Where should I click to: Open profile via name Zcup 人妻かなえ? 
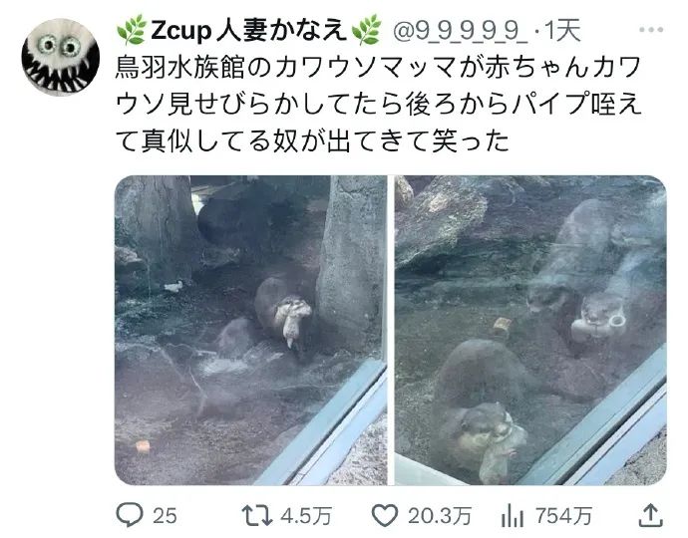(x=248, y=30)
